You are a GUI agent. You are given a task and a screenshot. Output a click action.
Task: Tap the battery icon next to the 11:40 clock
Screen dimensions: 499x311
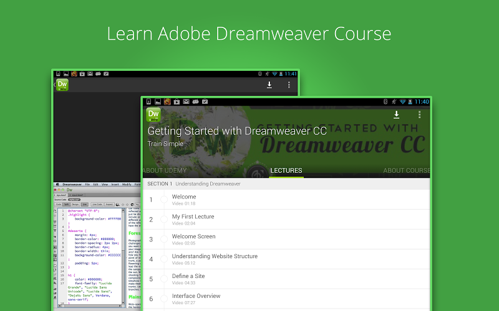410,101
